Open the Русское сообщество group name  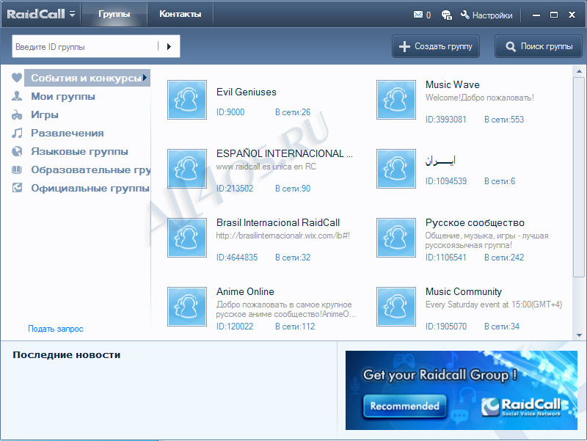click(x=475, y=223)
